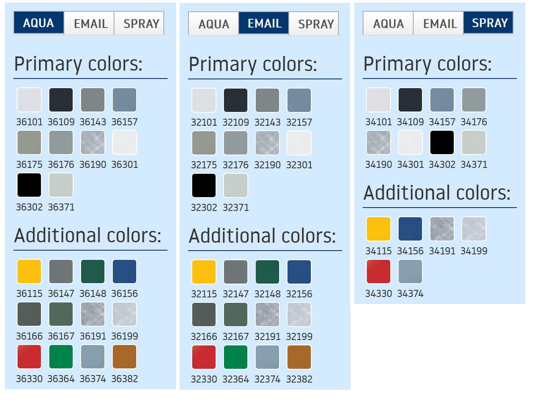Pick brown color swatch 36382
Viewport: 539px width, 416px height.
pos(125,357)
